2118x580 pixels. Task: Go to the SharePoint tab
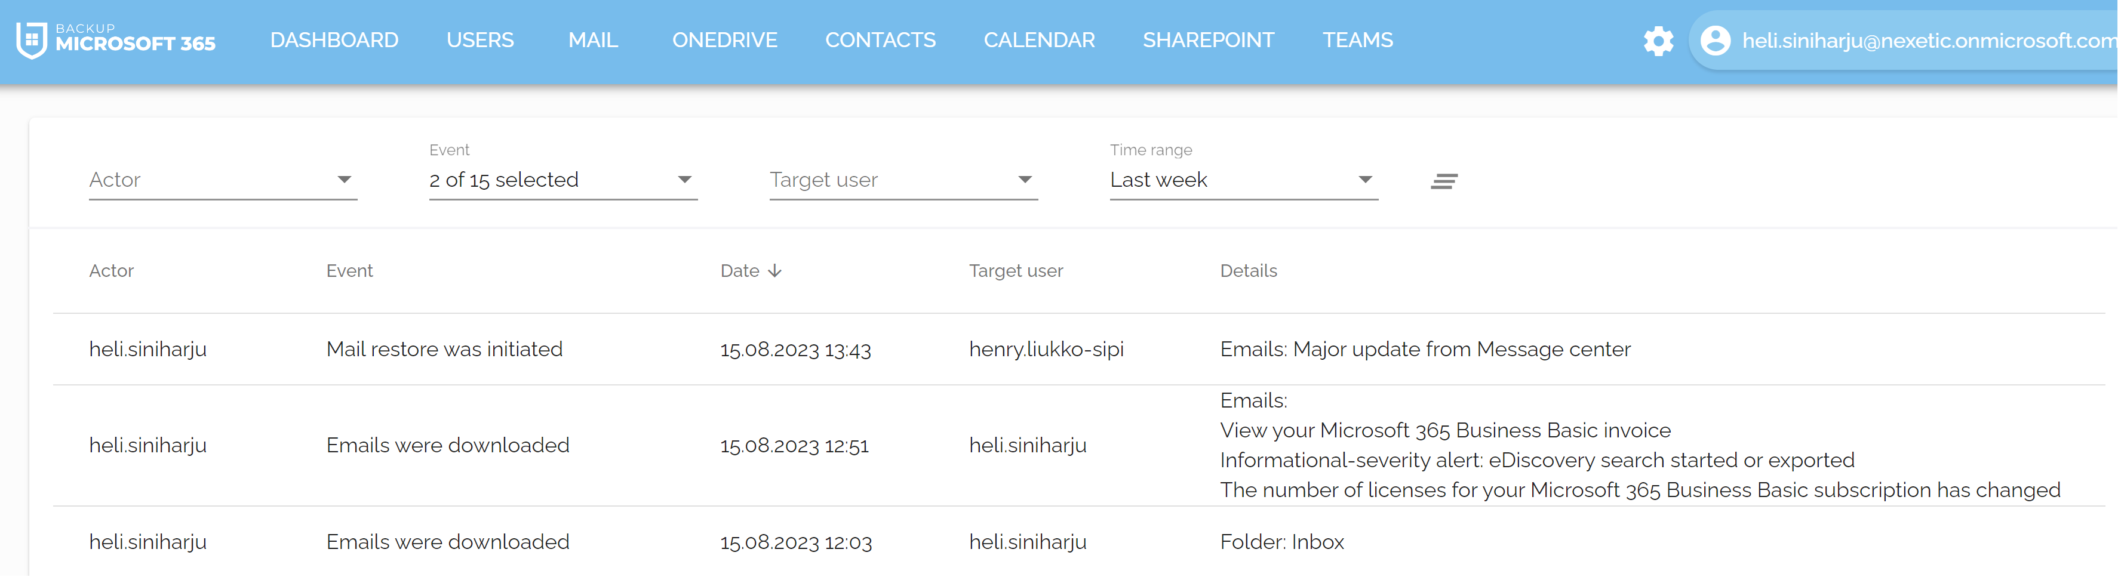pyautogui.click(x=1209, y=39)
